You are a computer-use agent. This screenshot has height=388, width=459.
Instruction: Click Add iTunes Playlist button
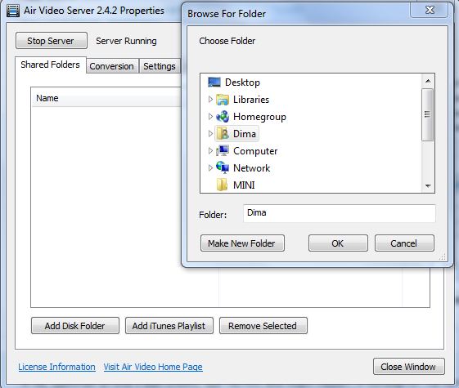pos(169,325)
